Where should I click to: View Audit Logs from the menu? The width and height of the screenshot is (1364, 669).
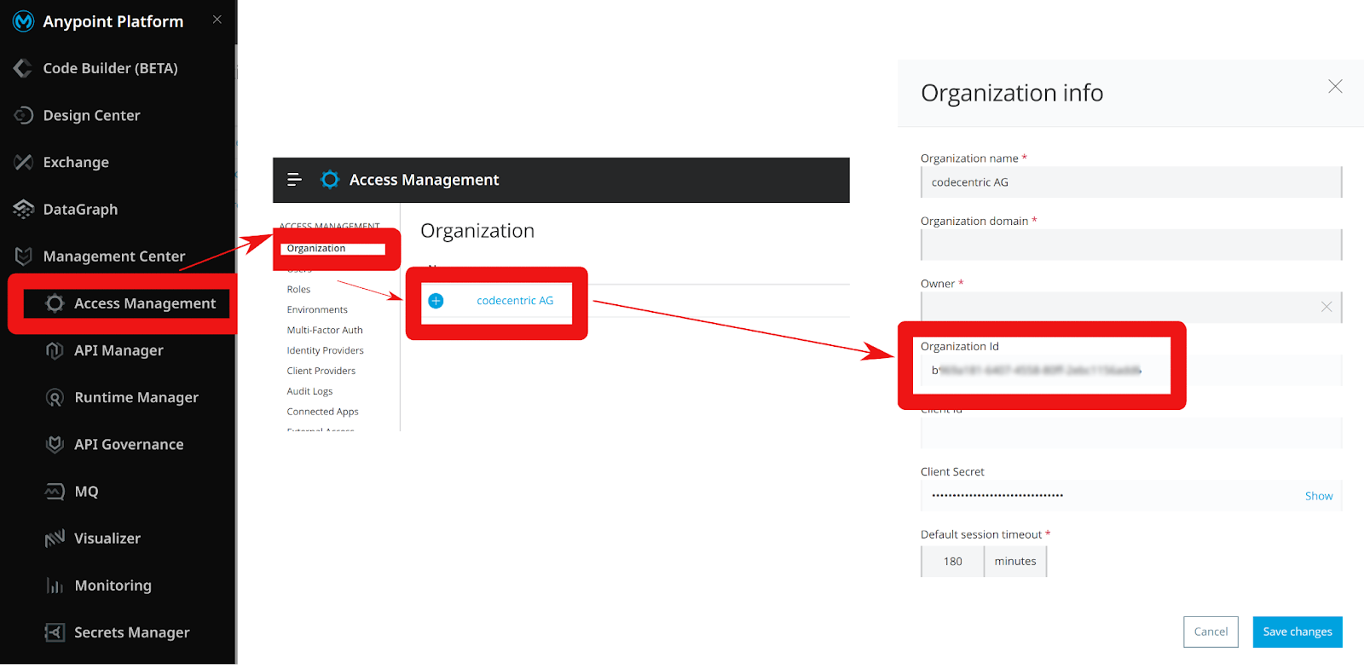(x=309, y=392)
